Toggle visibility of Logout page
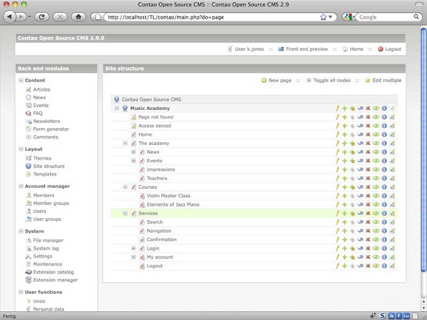Viewport: 427px width, 320px height. (x=376, y=266)
